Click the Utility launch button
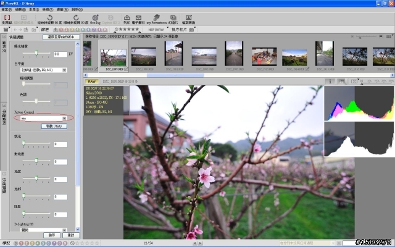The height and width of the screenshot is (247, 395). click(54, 126)
